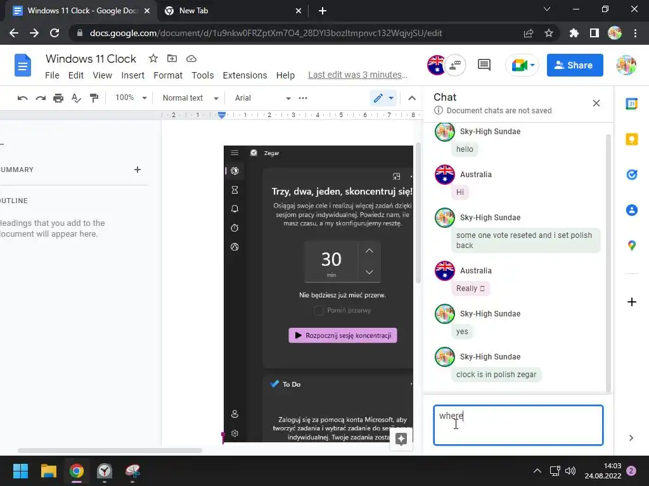The width and height of the screenshot is (649, 486).
Task: Open the Contacts side panel icon
Action: click(632, 210)
